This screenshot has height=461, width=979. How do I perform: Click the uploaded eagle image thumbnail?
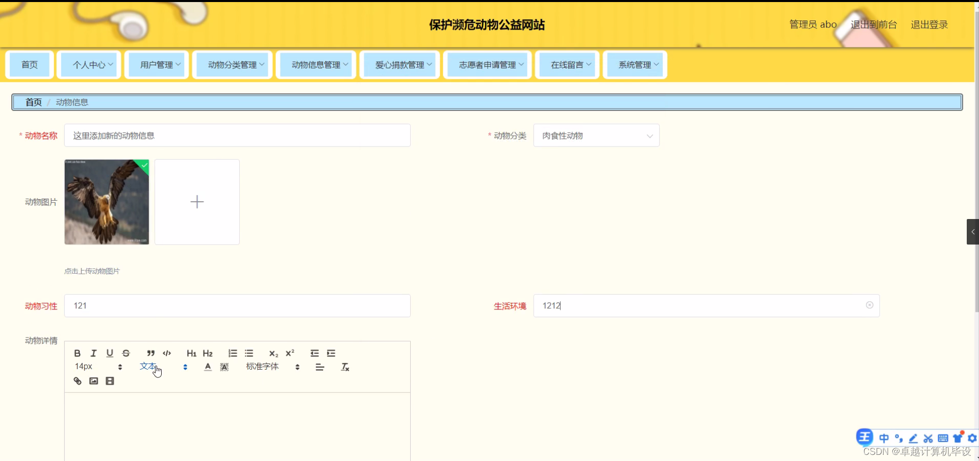(x=107, y=202)
